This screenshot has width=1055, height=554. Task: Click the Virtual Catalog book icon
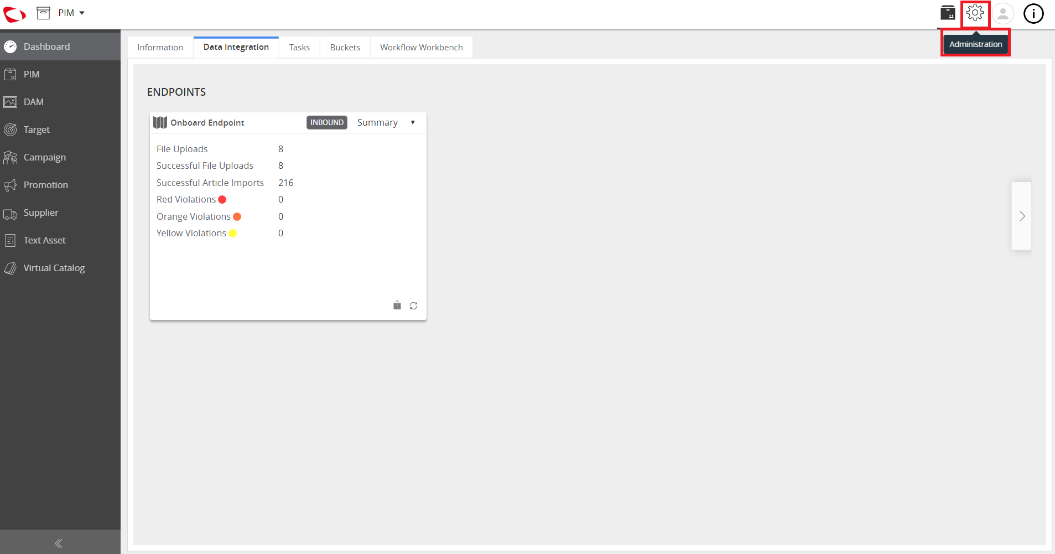(x=10, y=268)
